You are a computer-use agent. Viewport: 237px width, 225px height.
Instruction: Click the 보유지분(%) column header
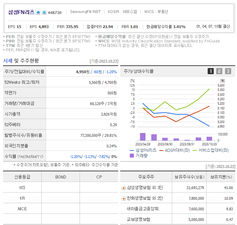(x=221, y=177)
